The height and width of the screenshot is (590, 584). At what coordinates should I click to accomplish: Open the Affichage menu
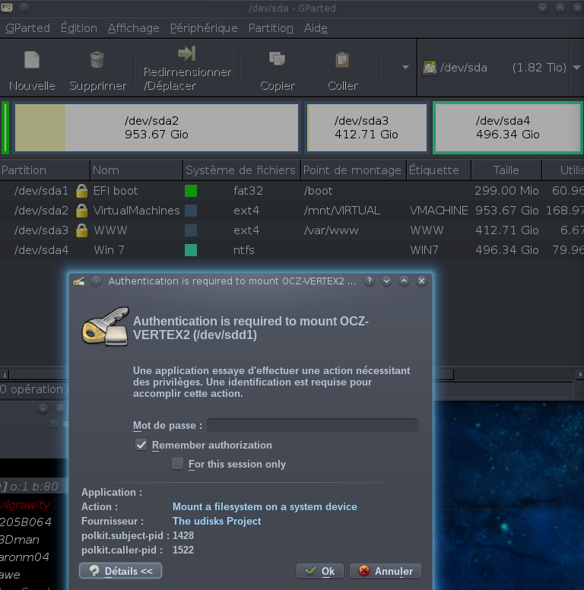click(134, 28)
